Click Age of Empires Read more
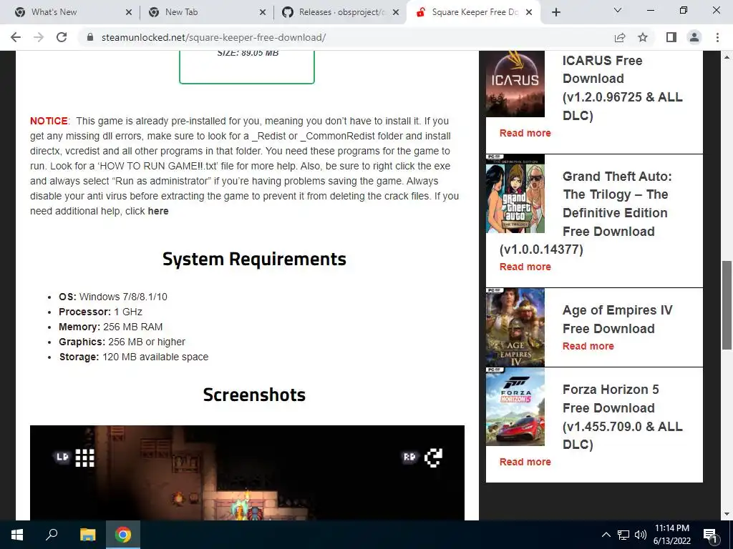 click(588, 346)
